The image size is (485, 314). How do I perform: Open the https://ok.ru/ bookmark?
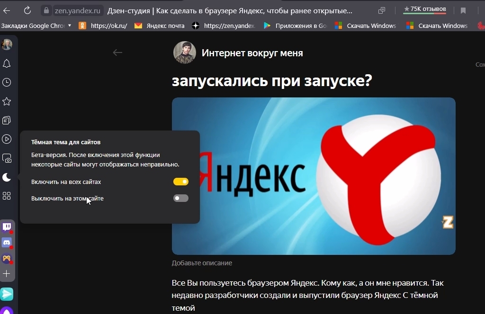(x=103, y=26)
